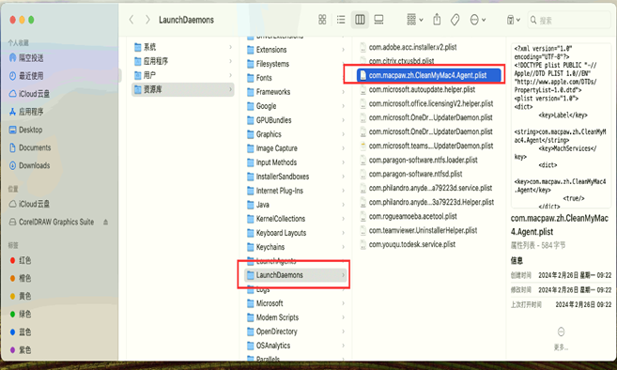The width and height of the screenshot is (617, 370).
Task: Switch Finder to icon view
Action: click(x=322, y=20)
